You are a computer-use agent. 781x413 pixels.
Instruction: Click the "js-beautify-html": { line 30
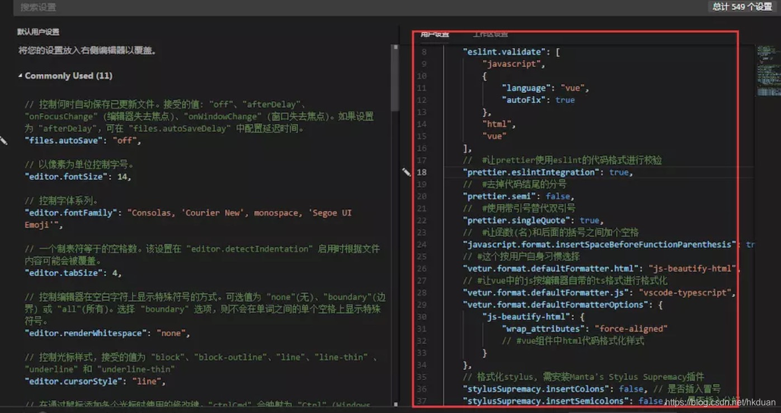(x=534, y=317)
